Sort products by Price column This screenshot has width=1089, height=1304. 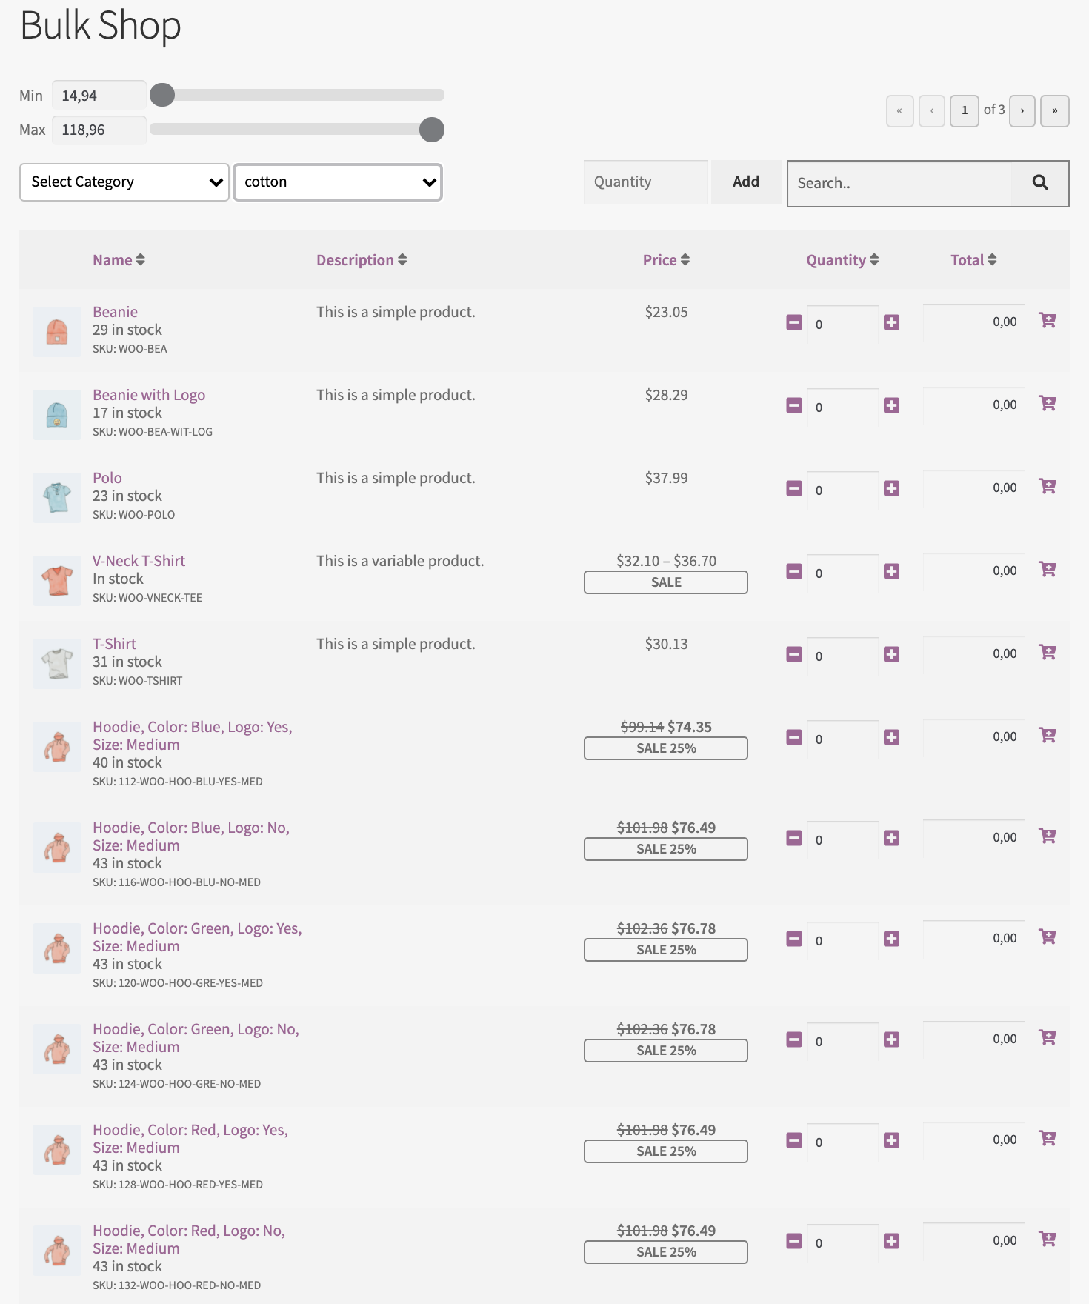pos(665,260)
